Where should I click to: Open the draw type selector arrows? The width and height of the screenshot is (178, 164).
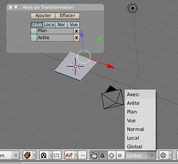[x=34, y=155]
